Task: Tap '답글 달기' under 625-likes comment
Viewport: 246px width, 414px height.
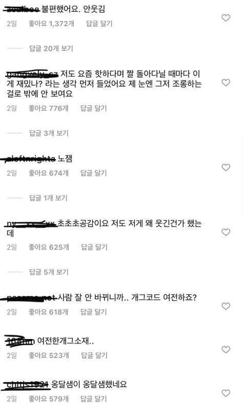Action: [x=94, y=247]
